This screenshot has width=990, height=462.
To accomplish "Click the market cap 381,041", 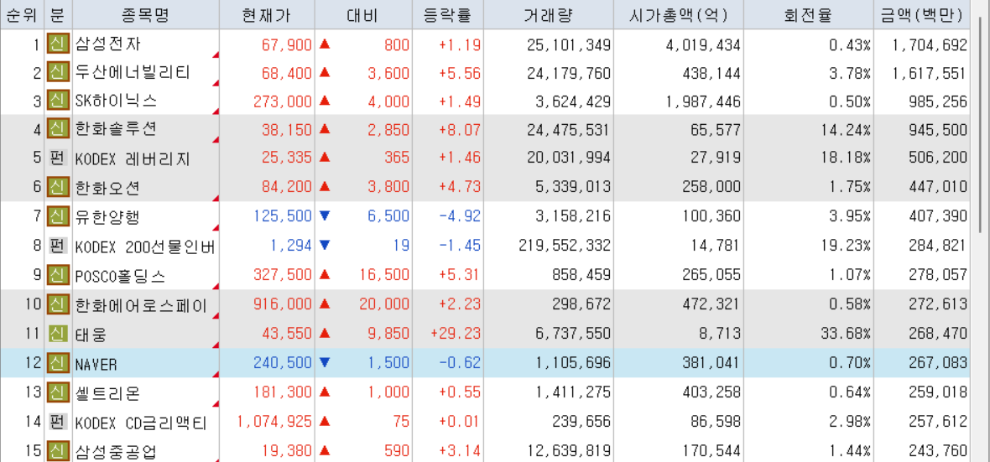I will [711, 364].
